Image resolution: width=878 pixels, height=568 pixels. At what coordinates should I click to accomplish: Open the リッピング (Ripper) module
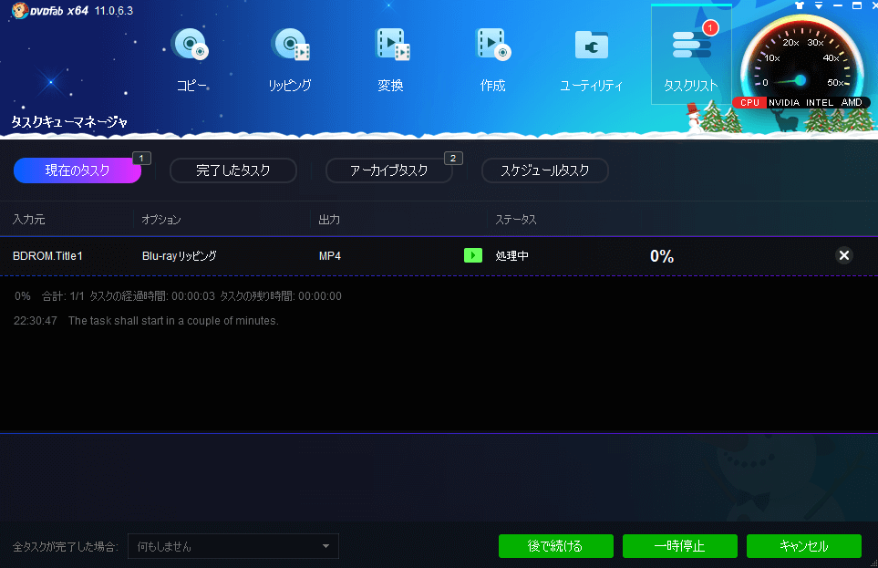(x=290, y=59)
